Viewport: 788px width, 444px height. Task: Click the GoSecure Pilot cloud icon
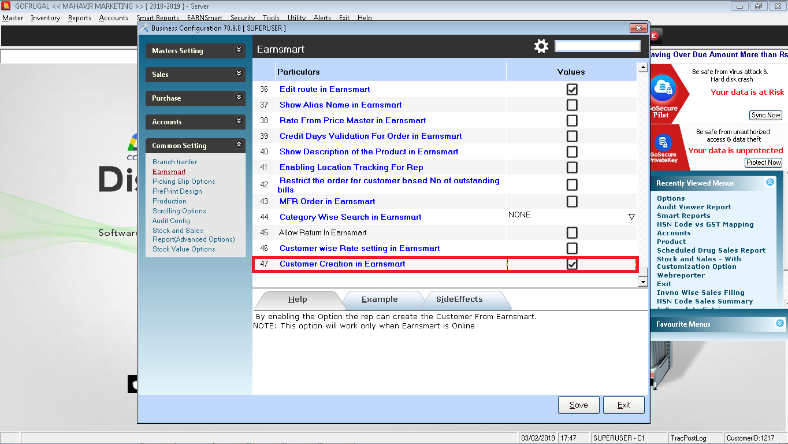(x=663, y=88)
